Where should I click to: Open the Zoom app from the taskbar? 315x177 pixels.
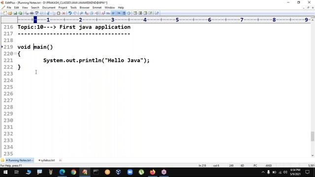coord(130,172)
